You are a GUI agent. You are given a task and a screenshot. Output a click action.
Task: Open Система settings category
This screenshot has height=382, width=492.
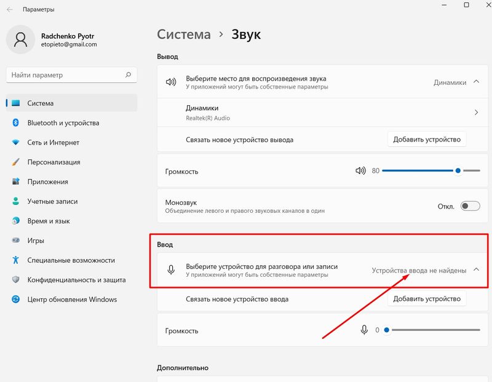(71, 103)
